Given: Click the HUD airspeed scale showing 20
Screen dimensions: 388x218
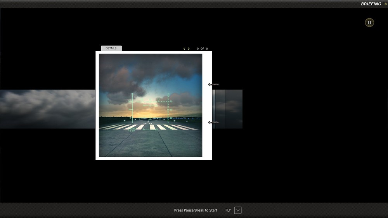Looking at the screenshot, I should click(131, 107).
